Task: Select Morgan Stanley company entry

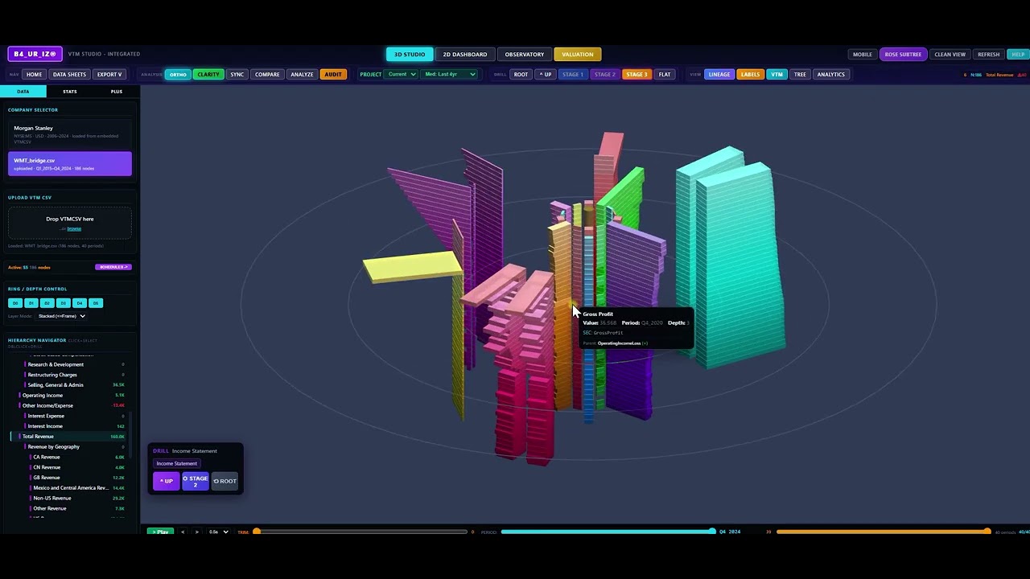Action: (x=70, y=134)
